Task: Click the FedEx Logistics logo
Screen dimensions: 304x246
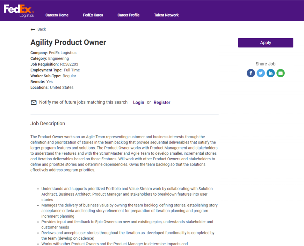Action: (x=19, y=11)
